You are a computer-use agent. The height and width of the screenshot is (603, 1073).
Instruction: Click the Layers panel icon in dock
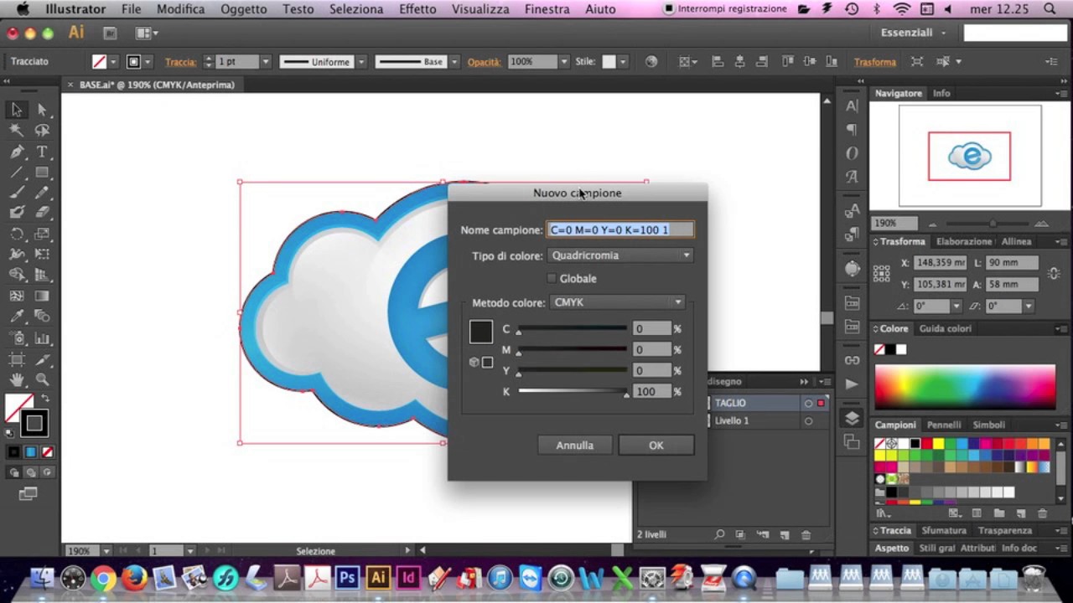point(852,418)
